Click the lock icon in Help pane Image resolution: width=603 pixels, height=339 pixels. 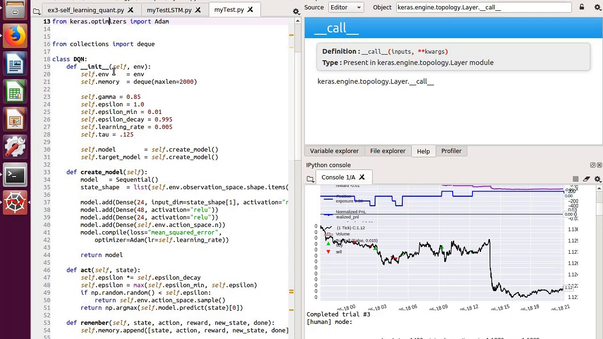coord(582,7)
